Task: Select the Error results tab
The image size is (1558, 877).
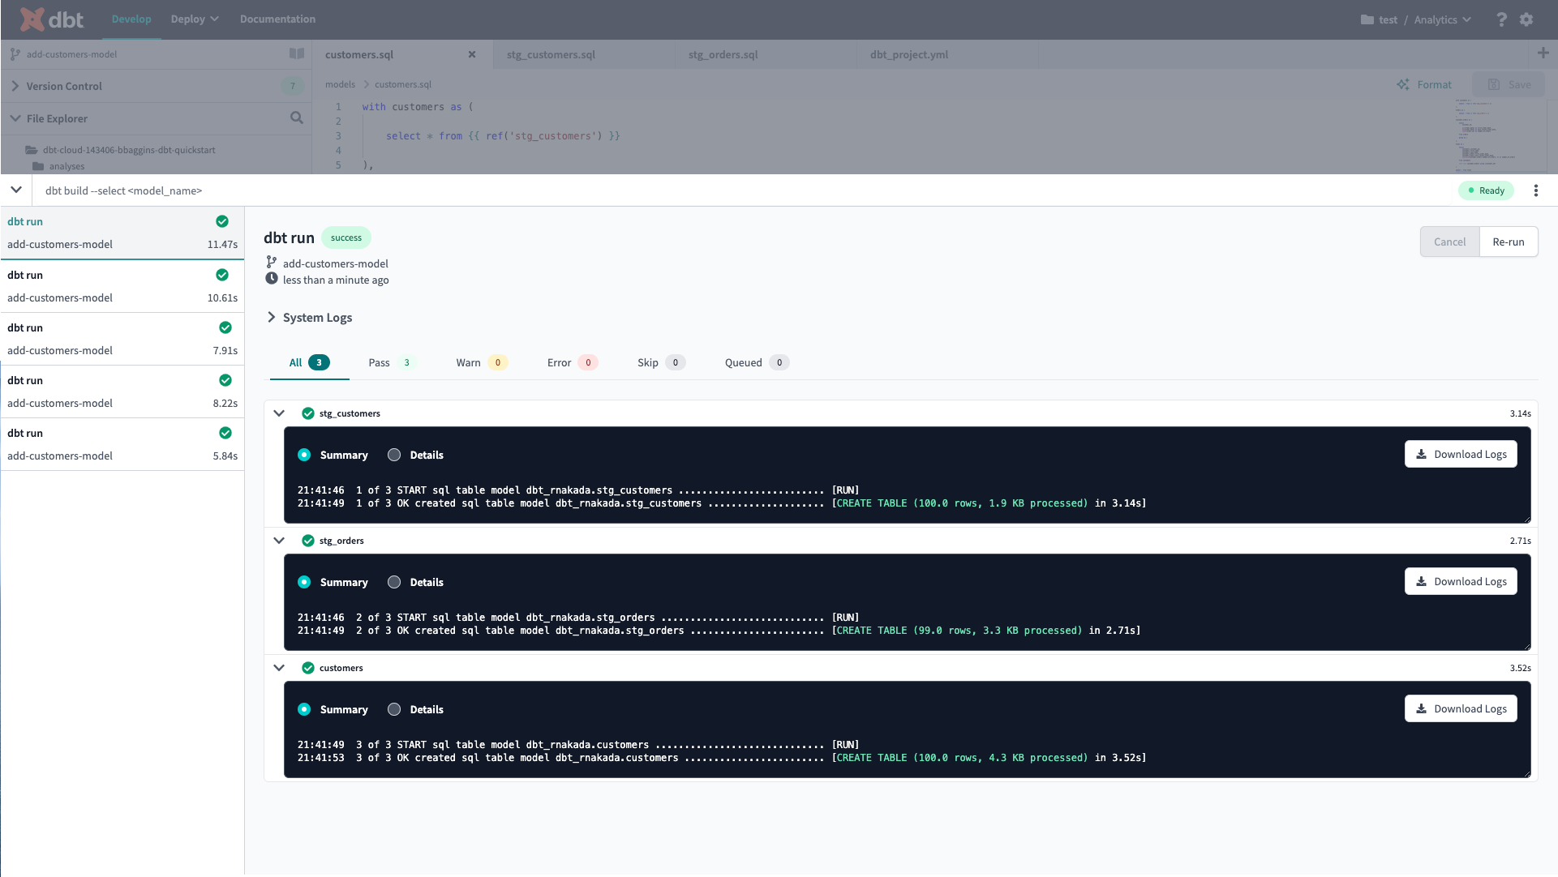Action: [573, 362]
